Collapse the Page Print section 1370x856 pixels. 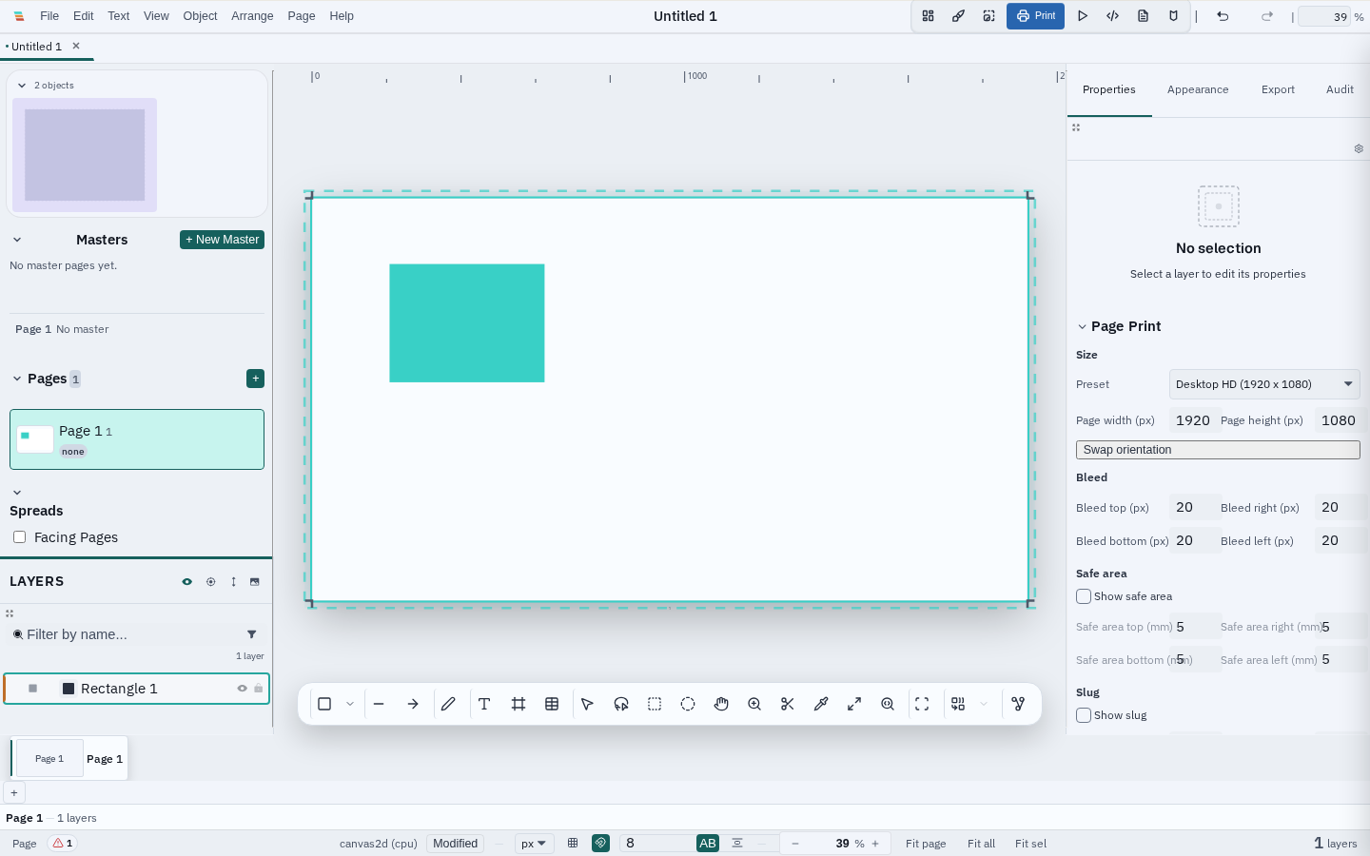click(x=1082, y=326)
